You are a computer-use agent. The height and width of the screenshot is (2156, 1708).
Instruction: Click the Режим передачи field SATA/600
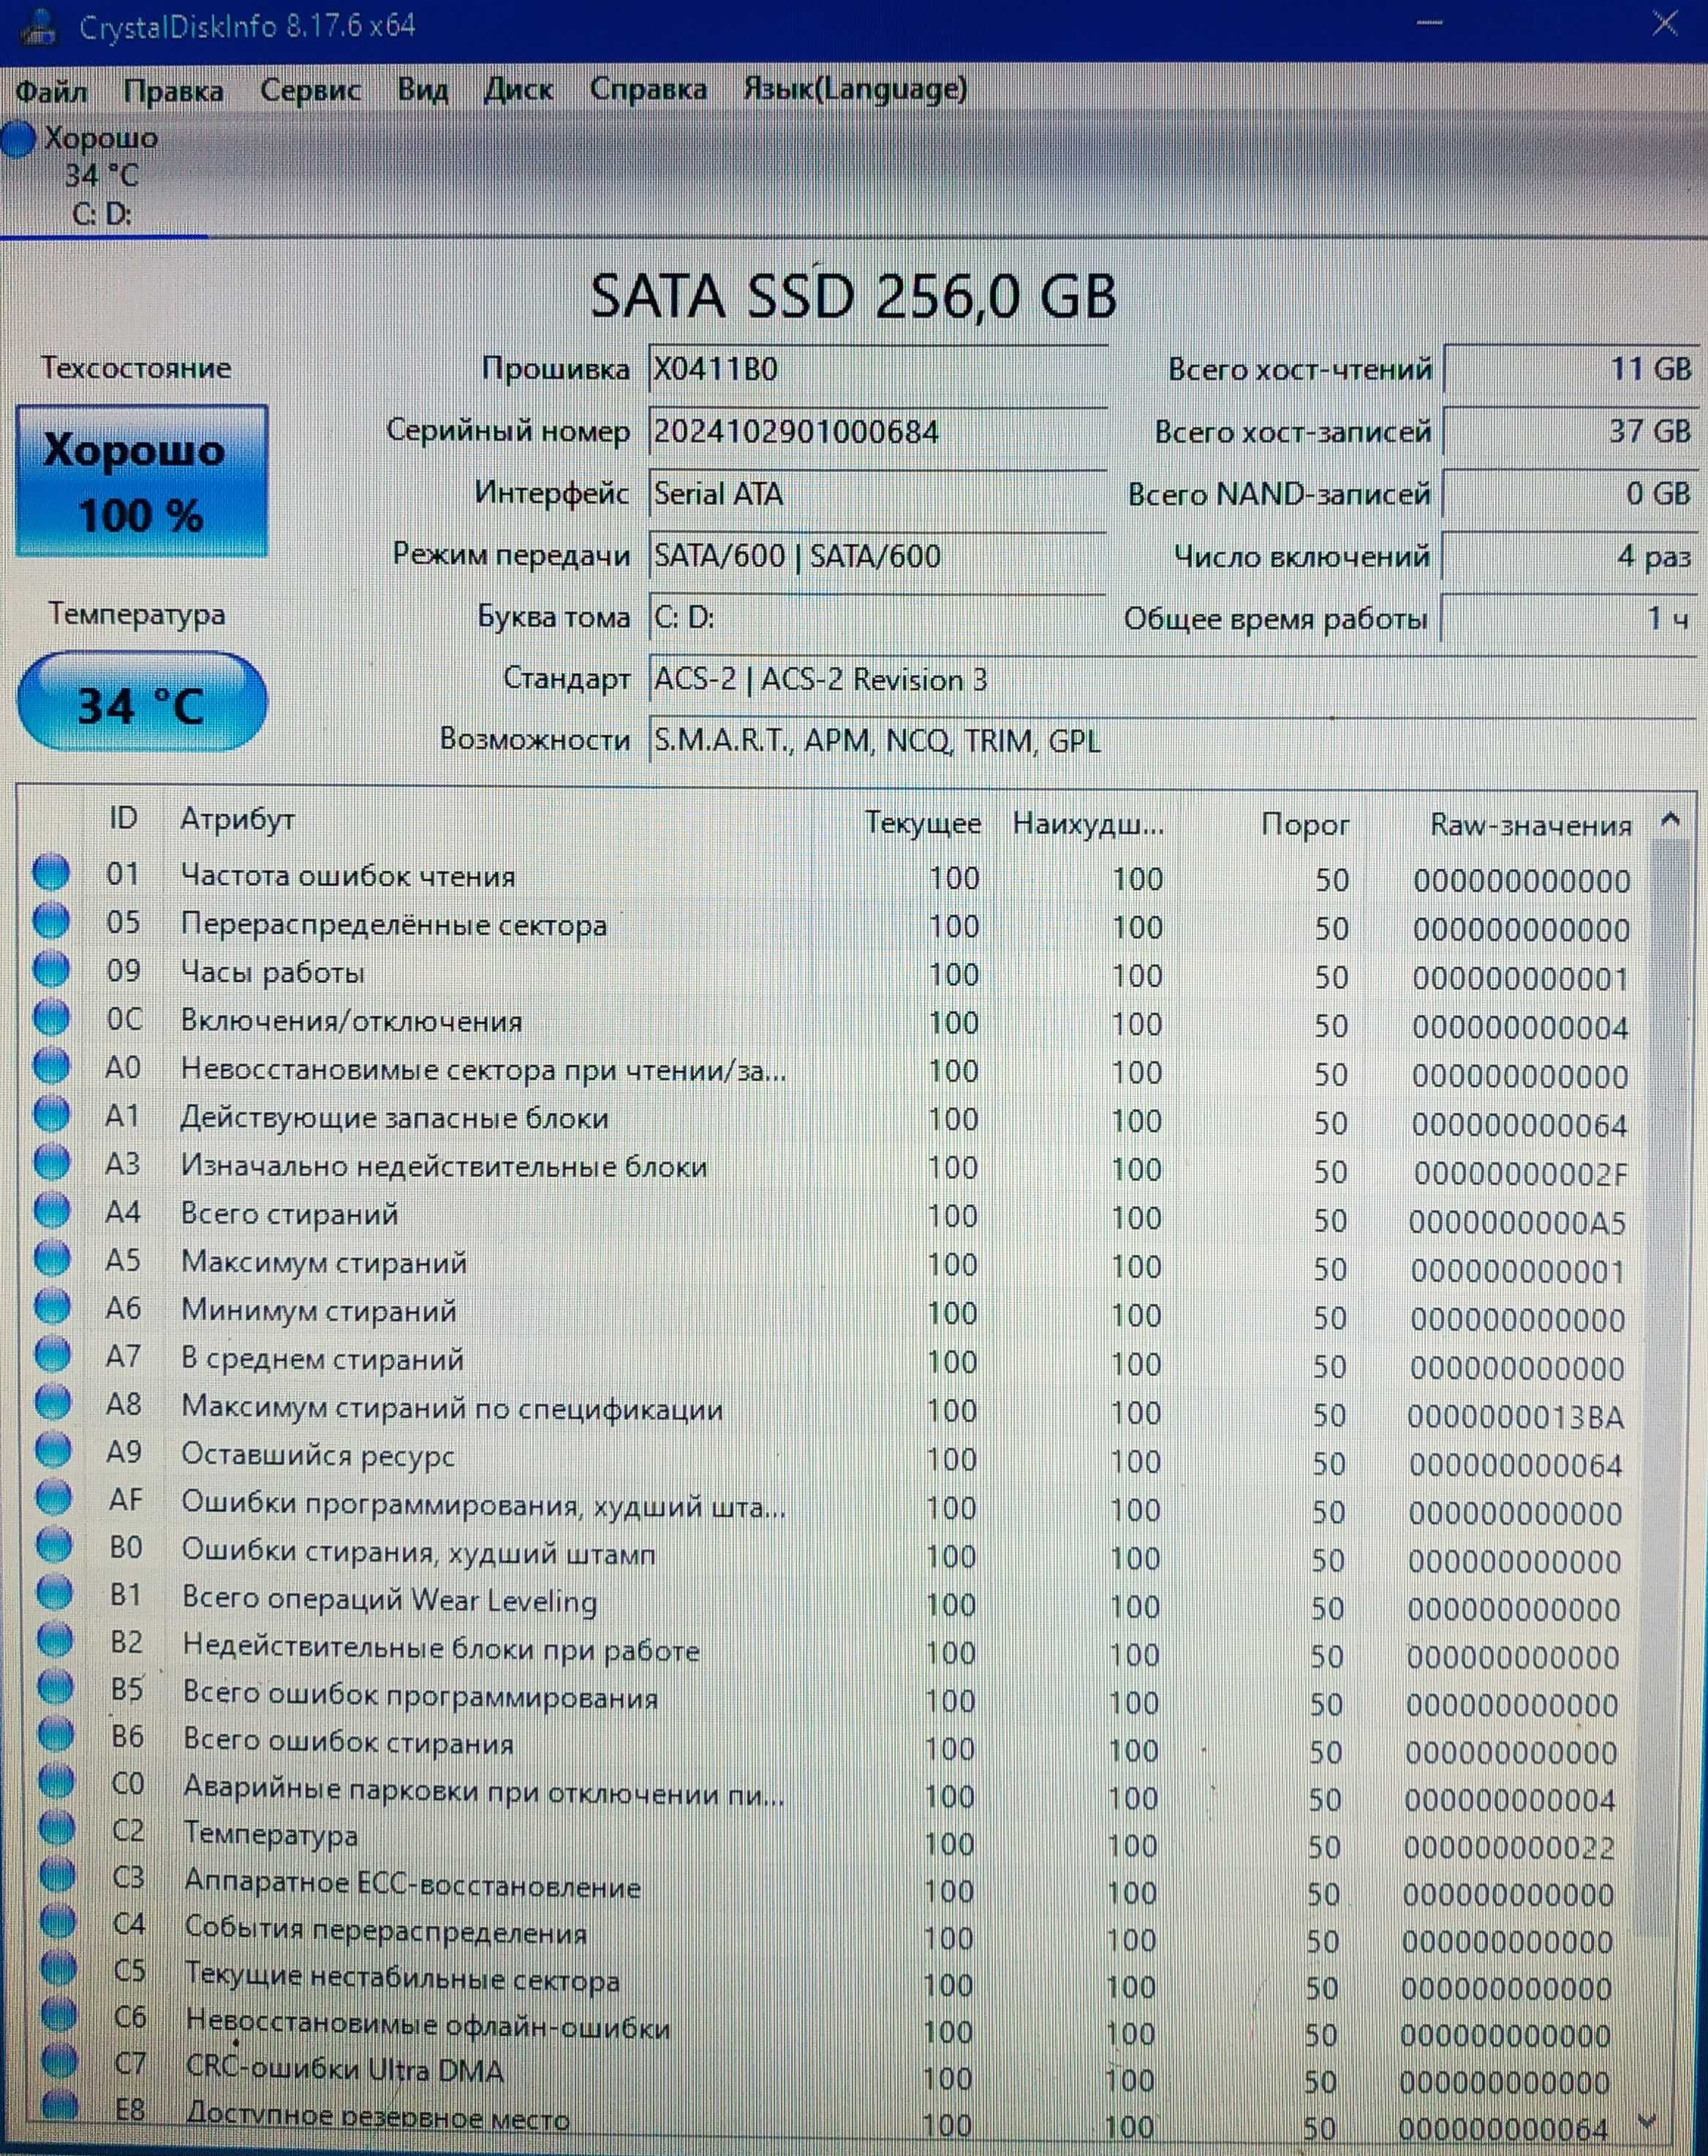coord(877,556)
